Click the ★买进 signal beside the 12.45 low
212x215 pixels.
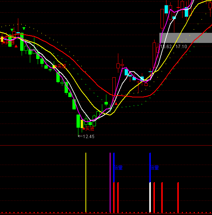88,129
